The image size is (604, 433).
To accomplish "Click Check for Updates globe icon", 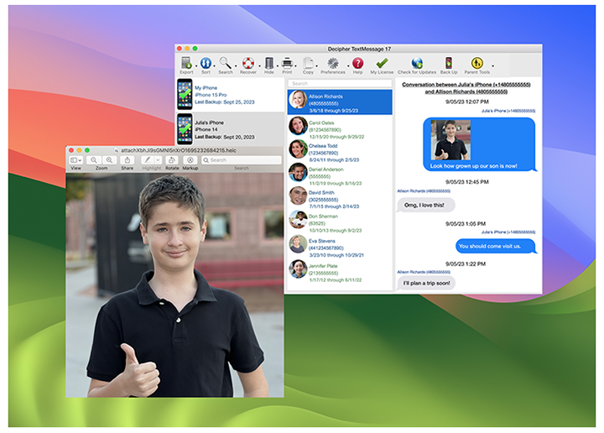I will (417, 63).
